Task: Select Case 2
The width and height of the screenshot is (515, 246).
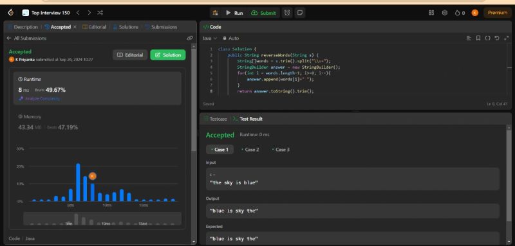Action: click(250, 150)
